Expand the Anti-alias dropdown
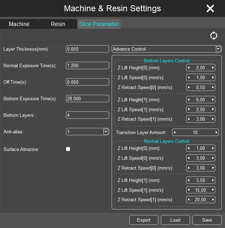Viewport: 225px width, 228px height. [105, 132]
